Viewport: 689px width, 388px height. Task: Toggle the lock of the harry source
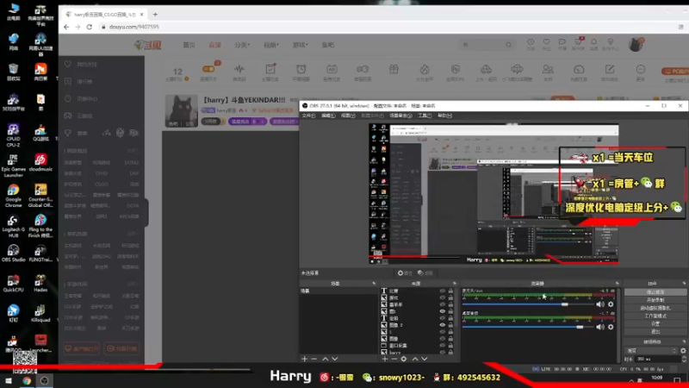click(x=450, y=352)
